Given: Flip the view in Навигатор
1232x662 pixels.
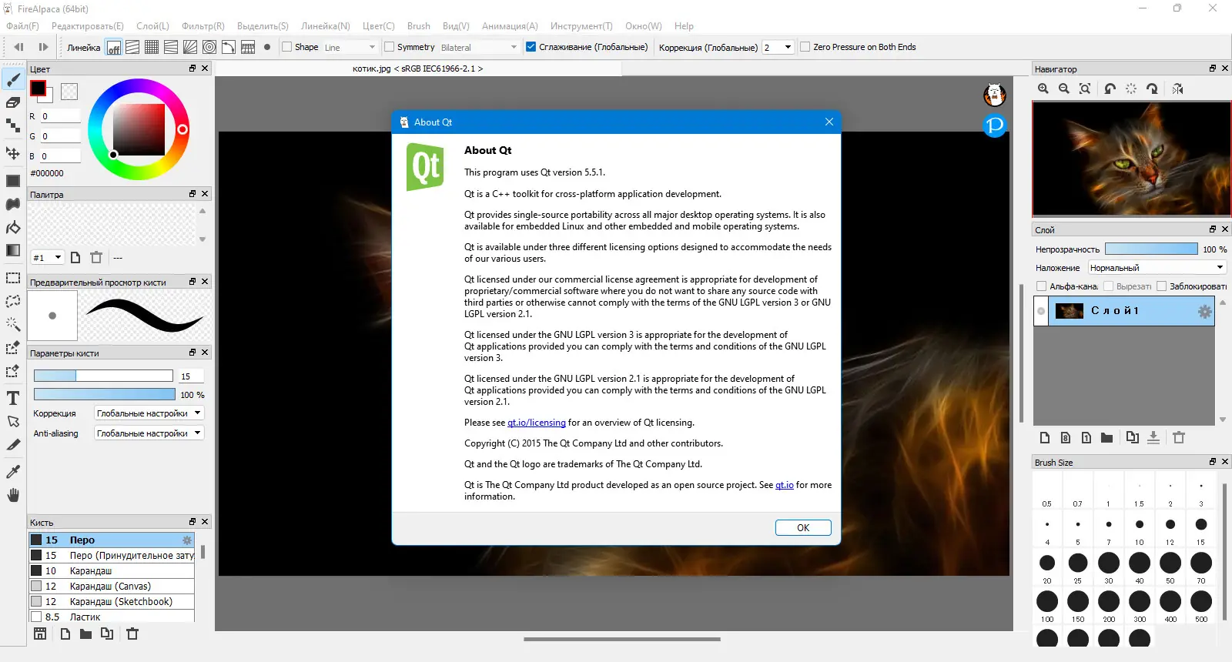Looking at the screenshot, I should (1178, 89).
